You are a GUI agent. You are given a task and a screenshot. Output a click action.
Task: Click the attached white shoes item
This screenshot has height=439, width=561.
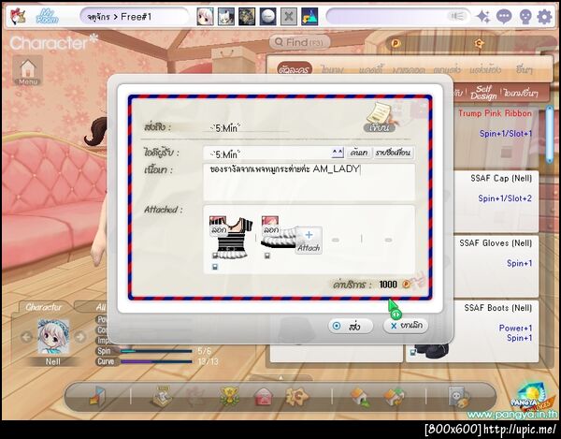279,233
